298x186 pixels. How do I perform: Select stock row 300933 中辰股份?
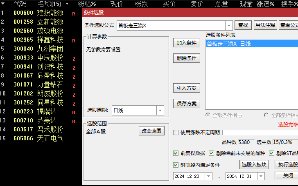(41, 58)
